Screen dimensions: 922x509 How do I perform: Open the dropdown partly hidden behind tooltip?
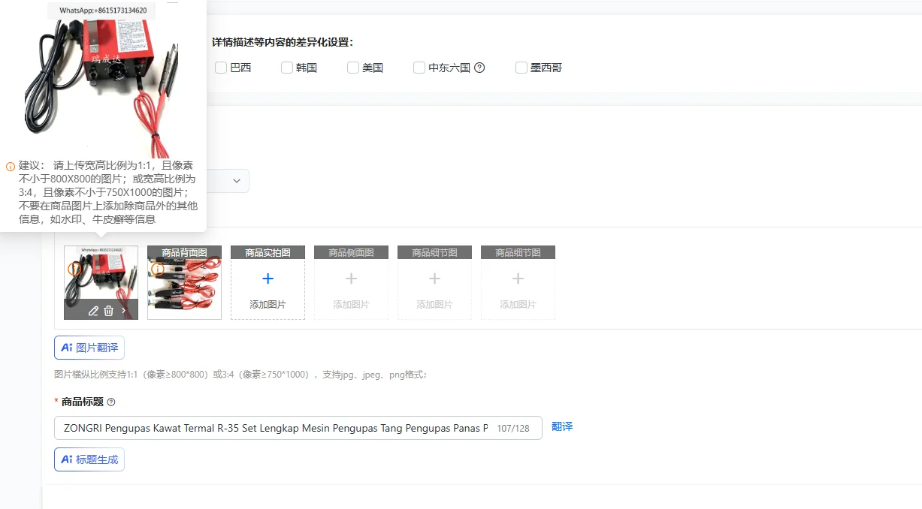[x=227, y=181]
